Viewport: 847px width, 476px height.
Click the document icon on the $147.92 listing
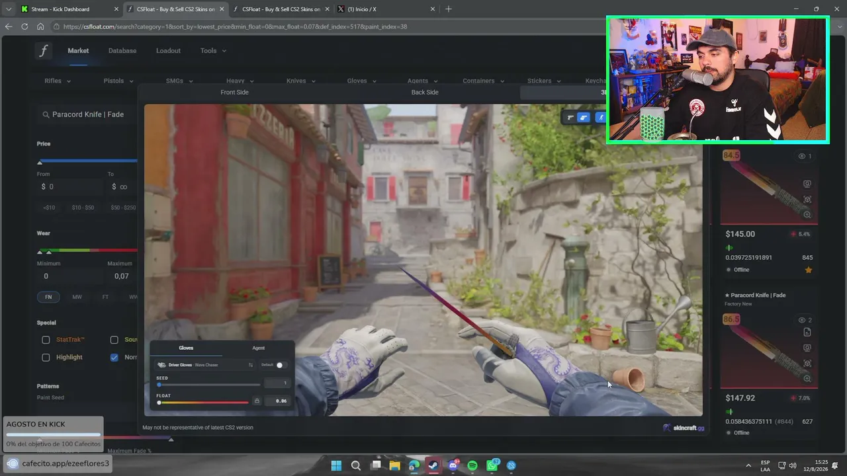coord(807,332)
